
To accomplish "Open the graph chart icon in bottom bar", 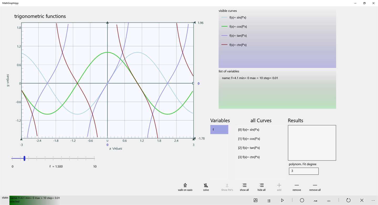I will (256, 200).
